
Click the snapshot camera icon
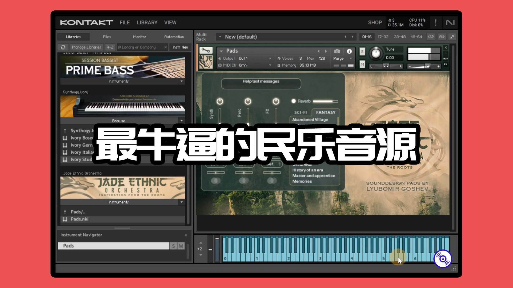point(337,51)
